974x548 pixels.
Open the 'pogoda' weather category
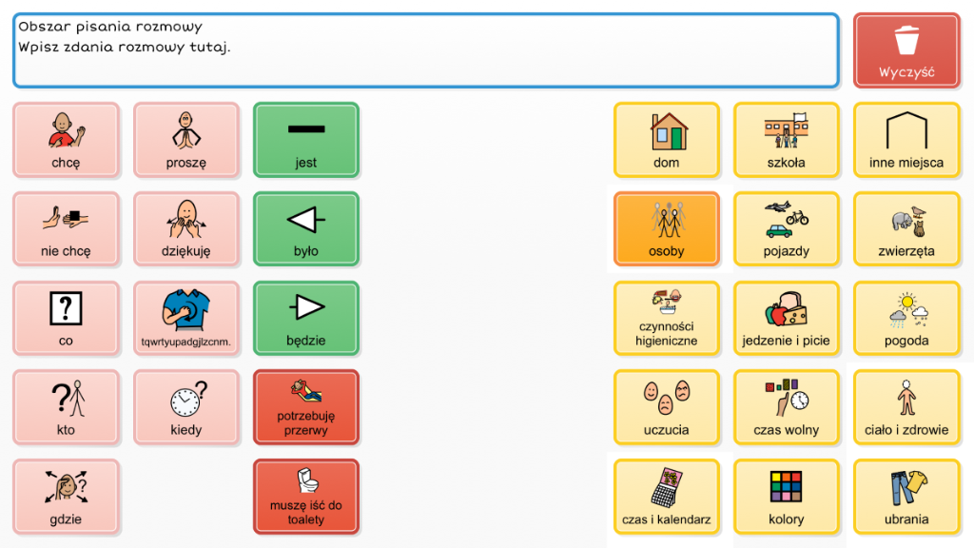906,319
